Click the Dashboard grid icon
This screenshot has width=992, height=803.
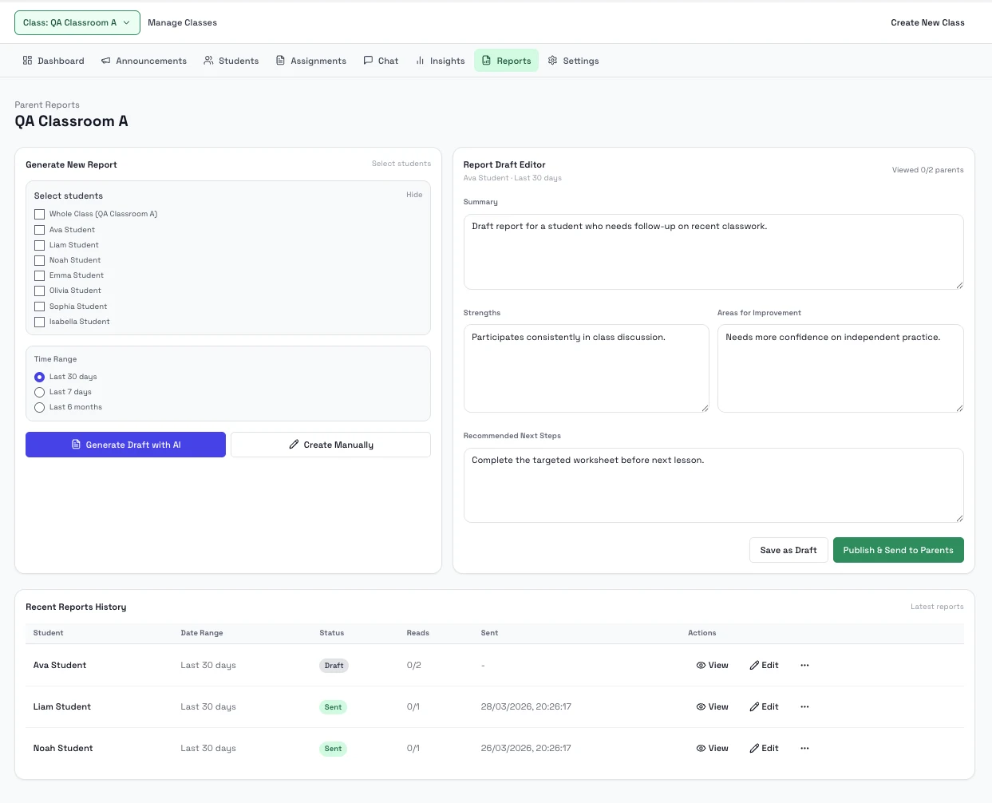[x=27, y=61]
